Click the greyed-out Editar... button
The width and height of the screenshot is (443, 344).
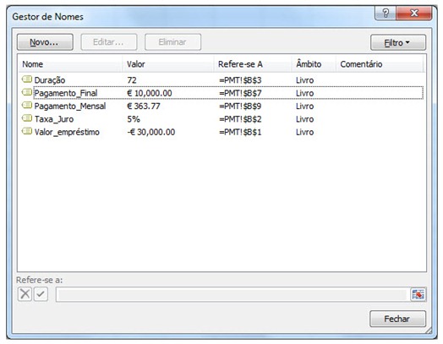pos(109,42)
